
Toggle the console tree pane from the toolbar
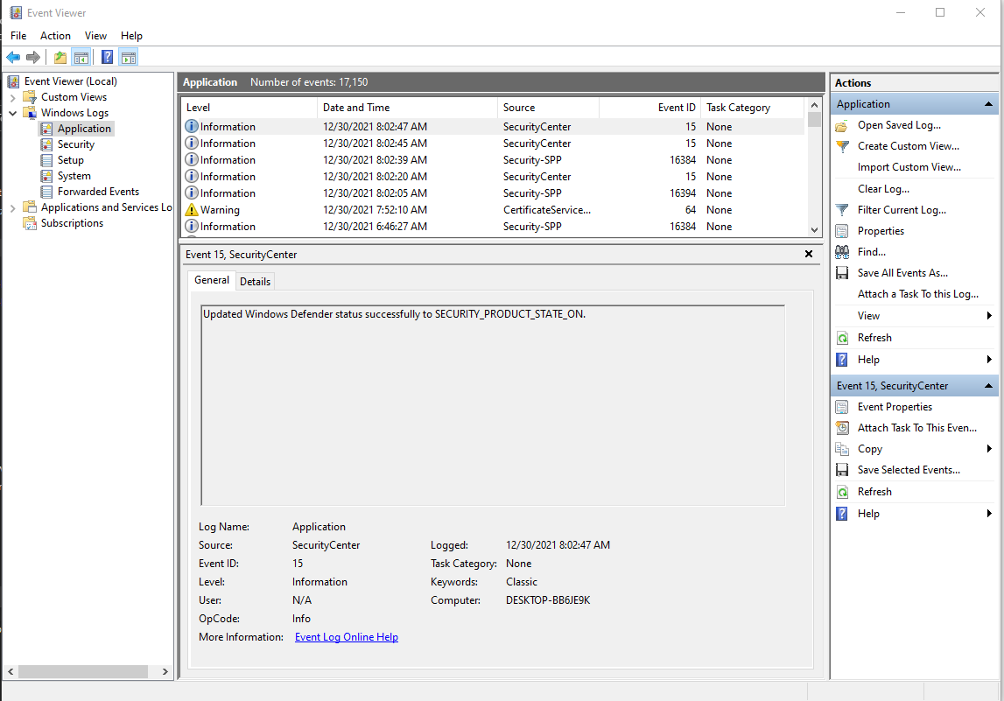click(81, 56)
